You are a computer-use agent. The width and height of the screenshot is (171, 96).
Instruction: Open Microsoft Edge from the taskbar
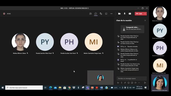tap(50, 88)
